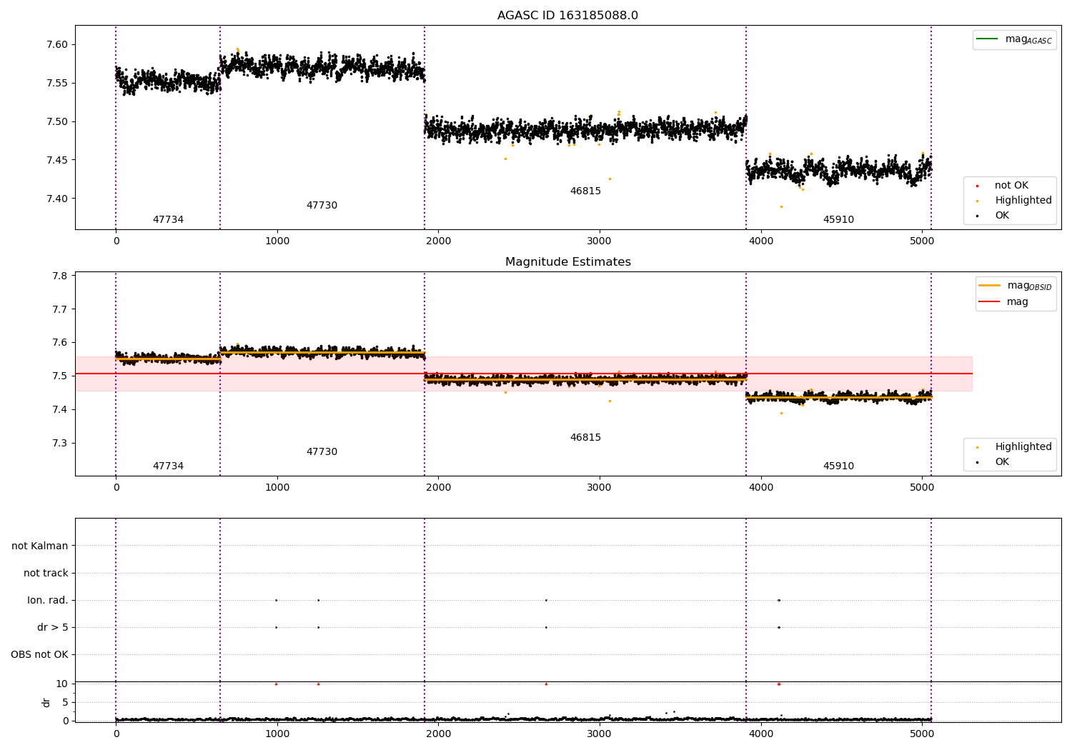
Task: Click the orange mag OBSID legend line swatch
Action: [989, 285]
